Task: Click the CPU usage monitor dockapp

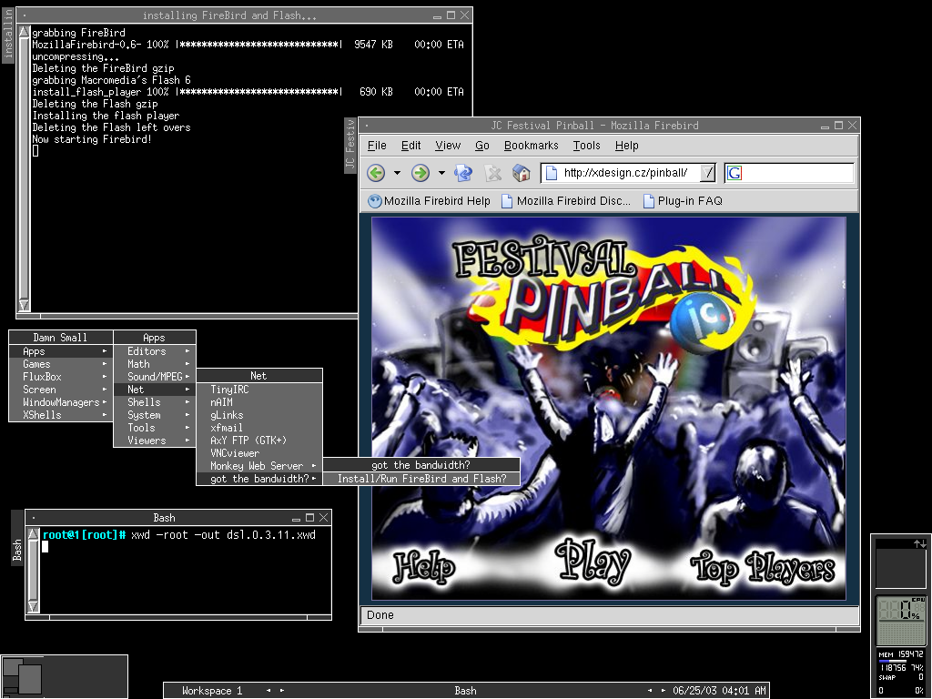Action: point(901,621)
